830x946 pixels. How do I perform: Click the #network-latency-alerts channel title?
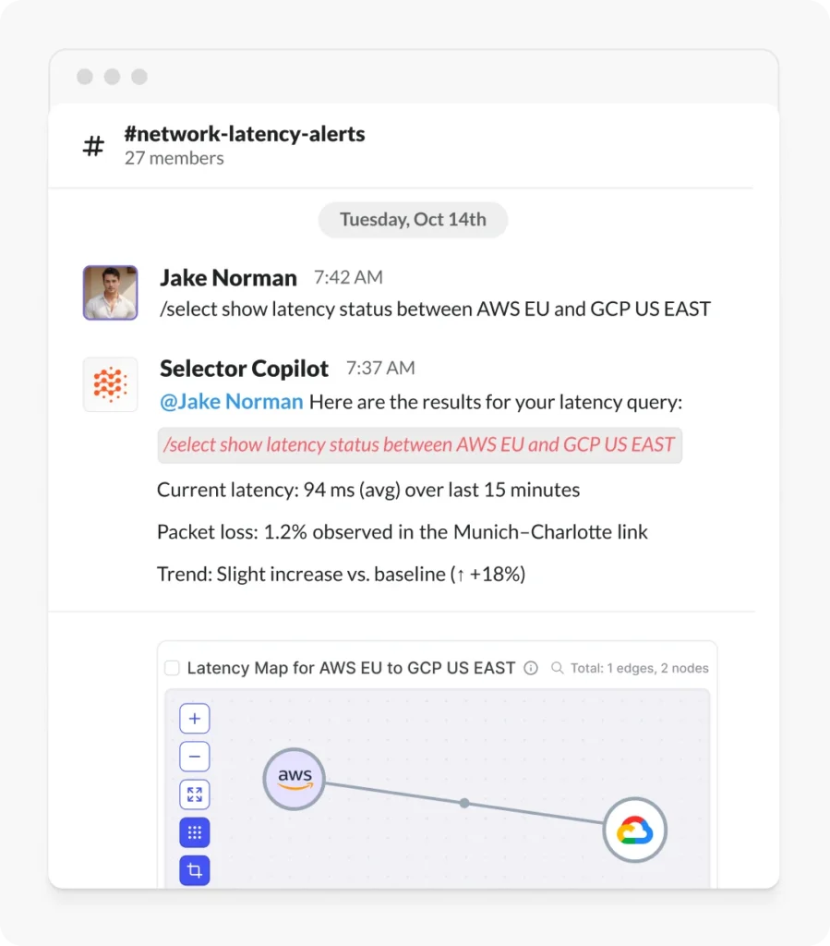[x=245, y=133]
